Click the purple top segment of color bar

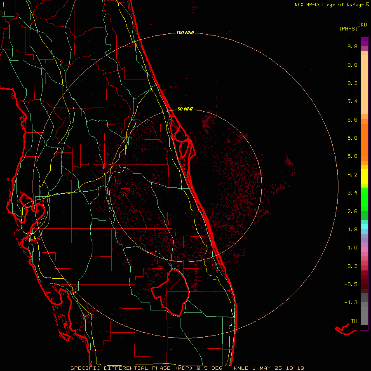click(364, 41)
